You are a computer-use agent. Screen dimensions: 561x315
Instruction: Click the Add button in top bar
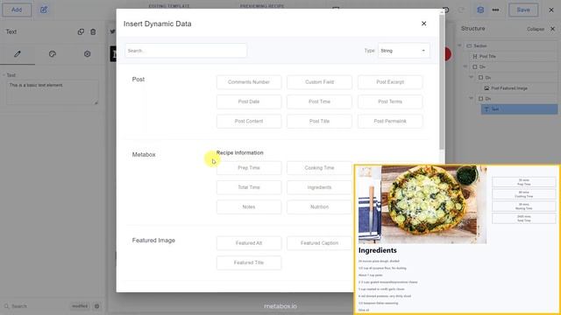tap(17, 10)
